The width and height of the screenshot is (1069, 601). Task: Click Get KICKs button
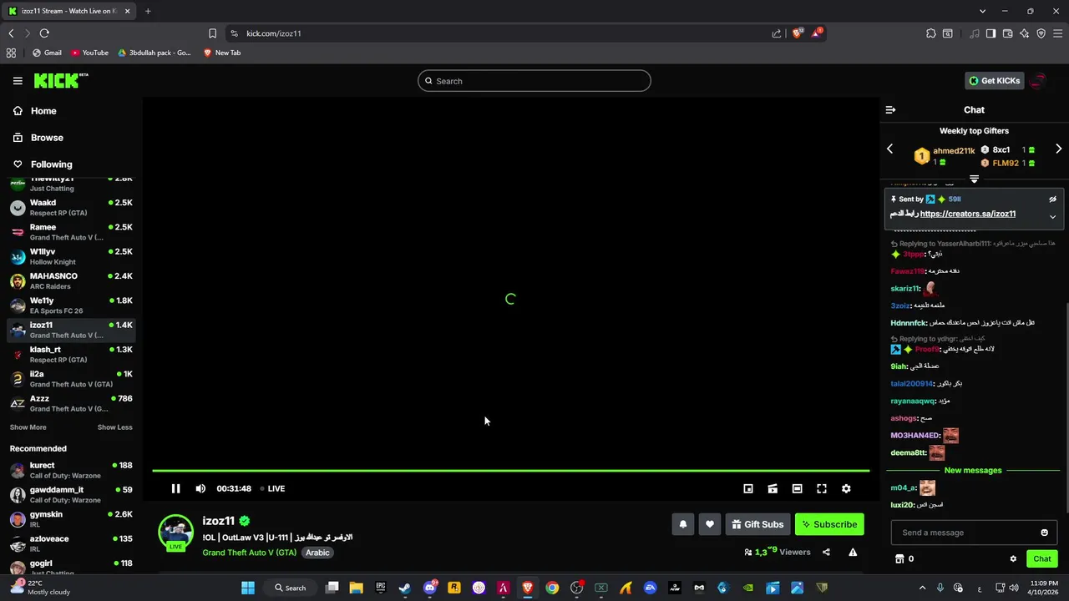click(994, 81)
